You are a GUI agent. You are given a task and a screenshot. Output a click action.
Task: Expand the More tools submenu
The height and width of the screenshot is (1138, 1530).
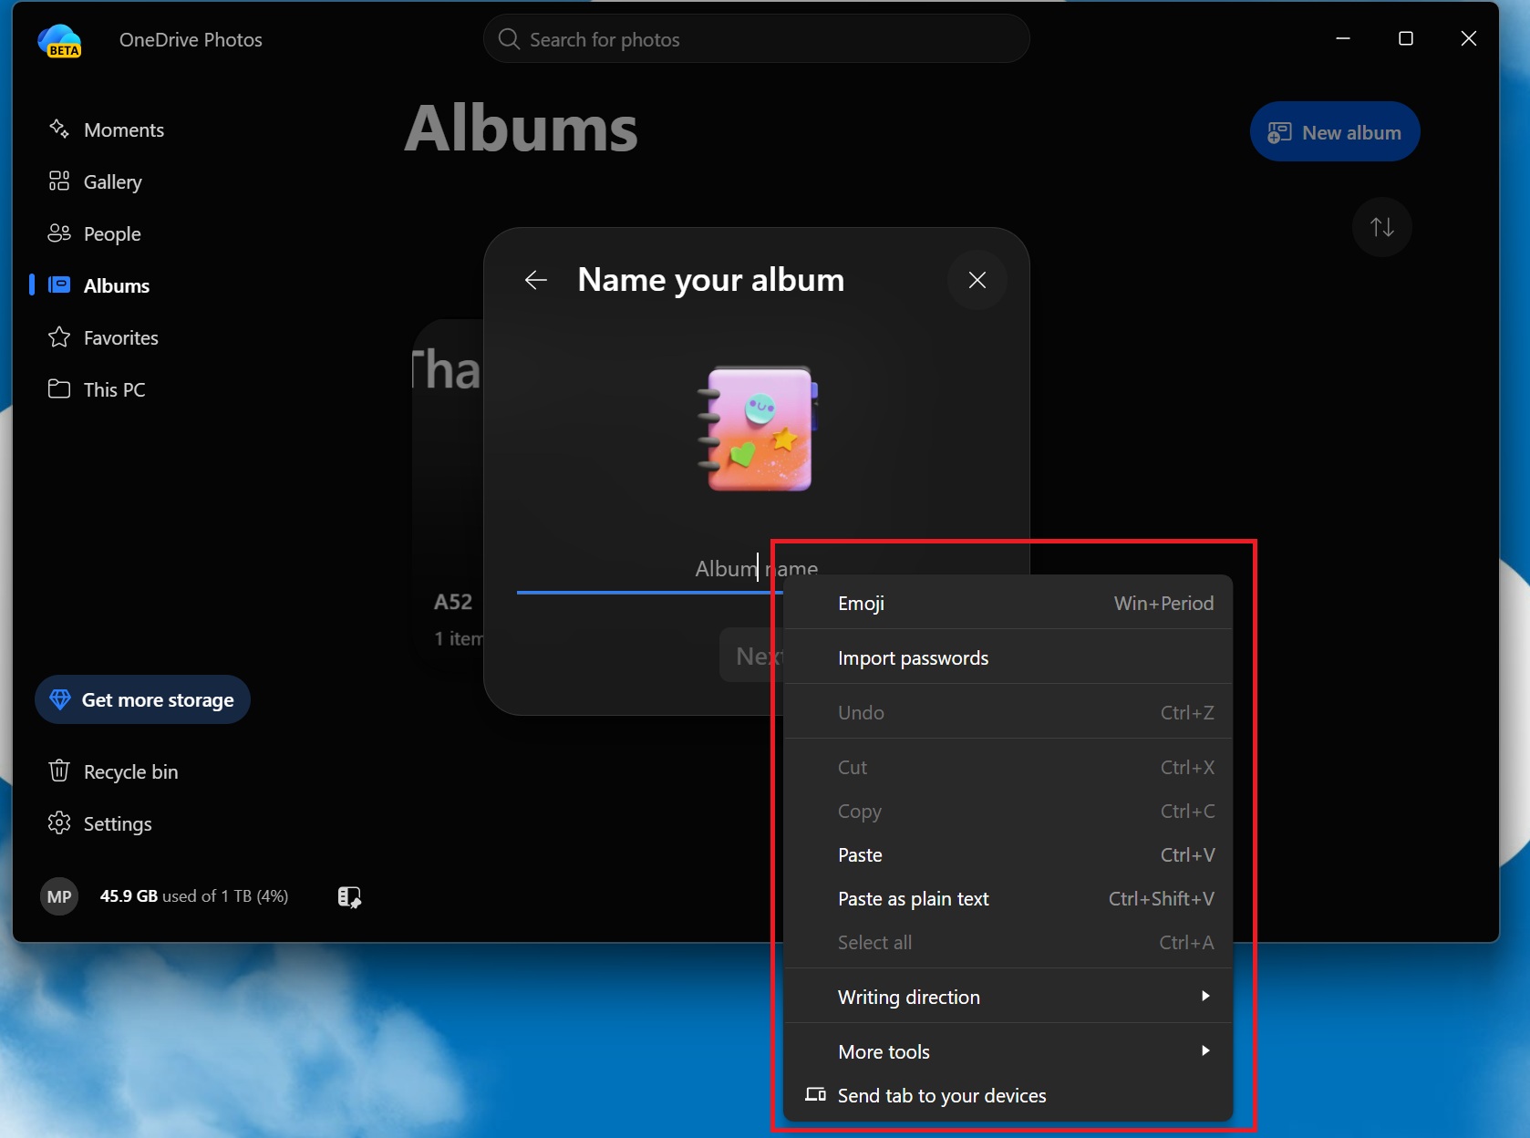[1008, 1051]
